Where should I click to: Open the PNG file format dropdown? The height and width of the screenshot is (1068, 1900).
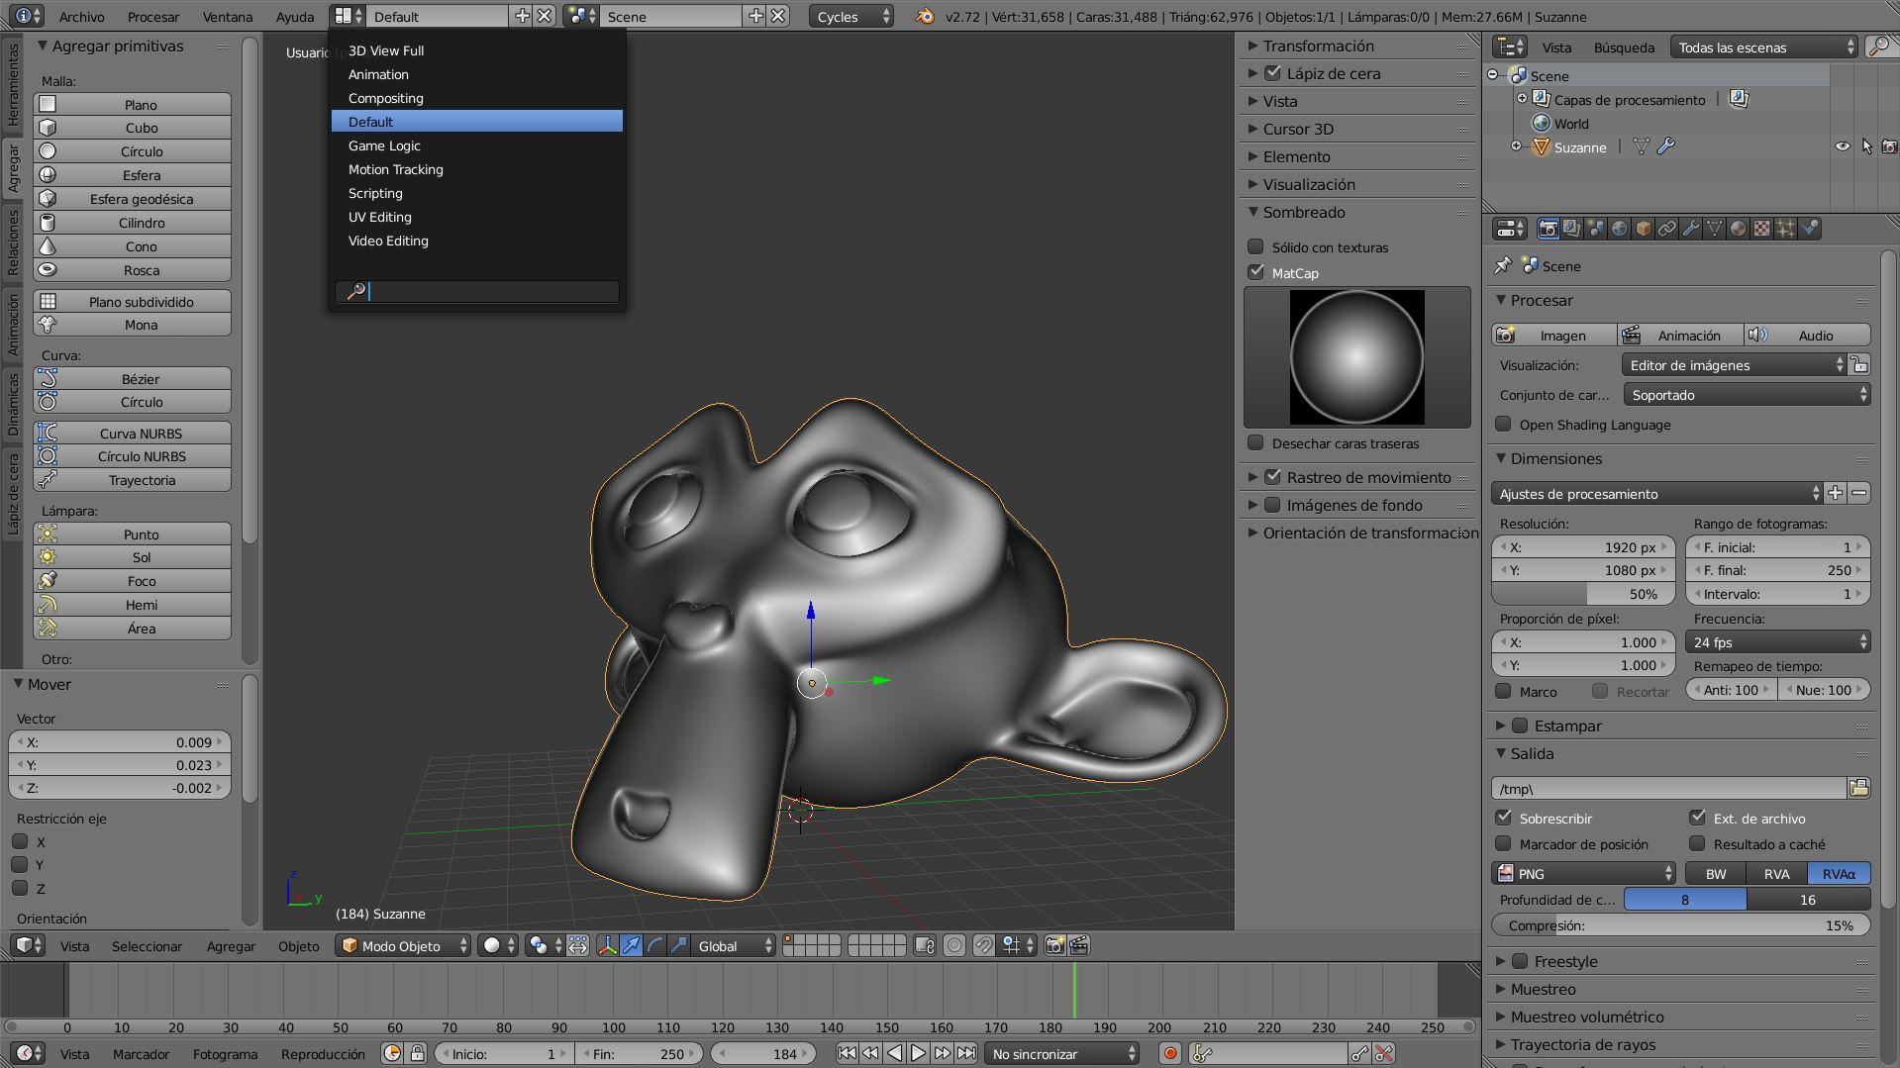coord(1583,873)
